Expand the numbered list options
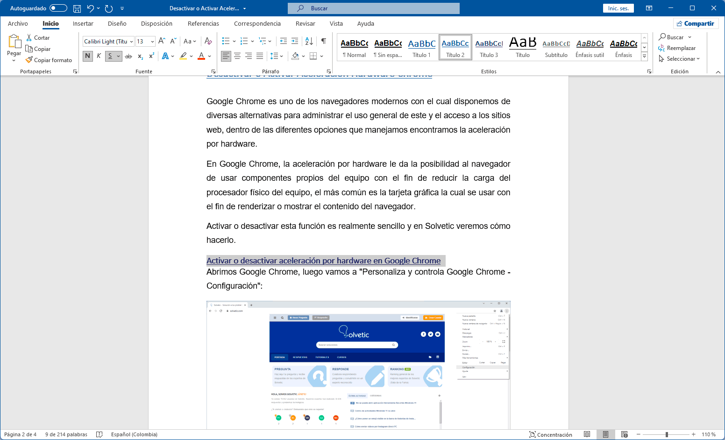 [253, 41]
